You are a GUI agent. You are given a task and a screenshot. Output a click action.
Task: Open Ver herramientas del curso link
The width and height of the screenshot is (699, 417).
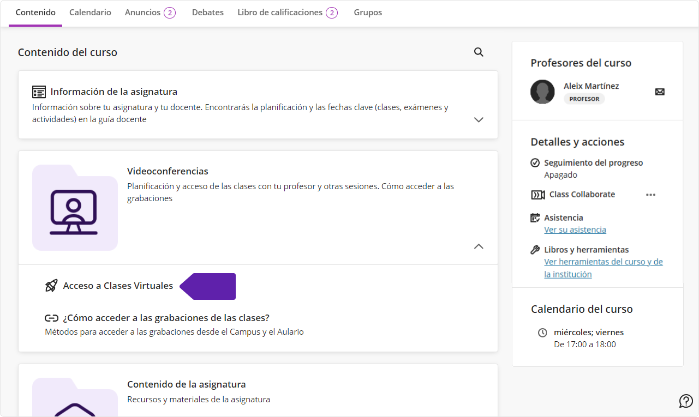tap(604, 268)
